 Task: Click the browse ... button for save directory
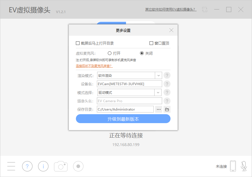(158, 109)
